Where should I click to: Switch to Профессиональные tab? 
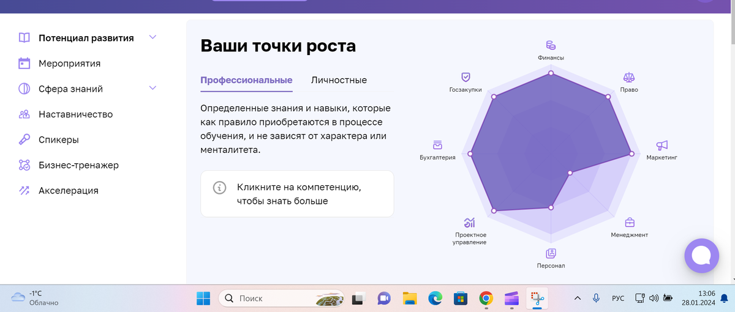[246, 80]
